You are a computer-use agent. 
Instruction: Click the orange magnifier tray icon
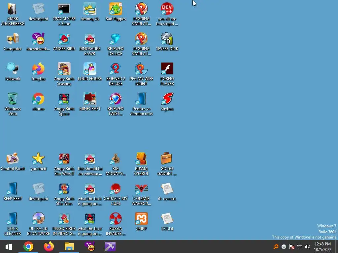pyautogui.click(x=276, y=247)
